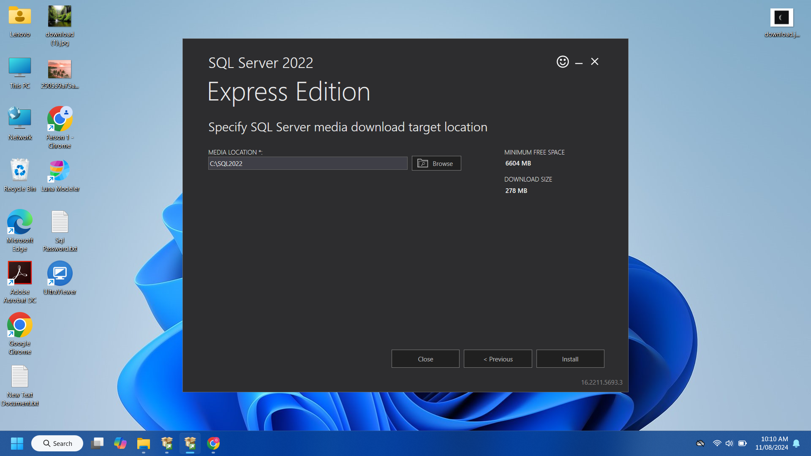Select the download (1).jpg thumbnail

[x=60, y=17]
